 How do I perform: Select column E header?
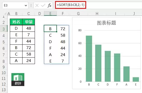coord(50,14)
